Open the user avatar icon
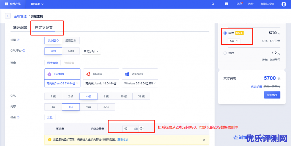 [x=284, y=4]
